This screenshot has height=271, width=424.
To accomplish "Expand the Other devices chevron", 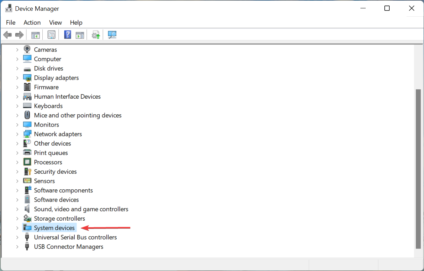I will tap(17, 143).
